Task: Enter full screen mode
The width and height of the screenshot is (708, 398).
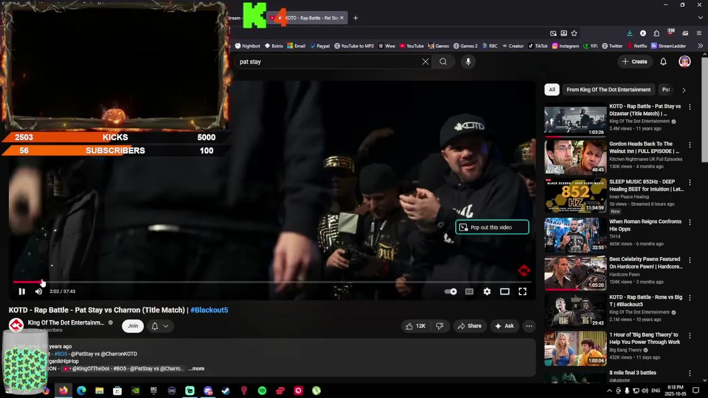Action: coord(522,291)
